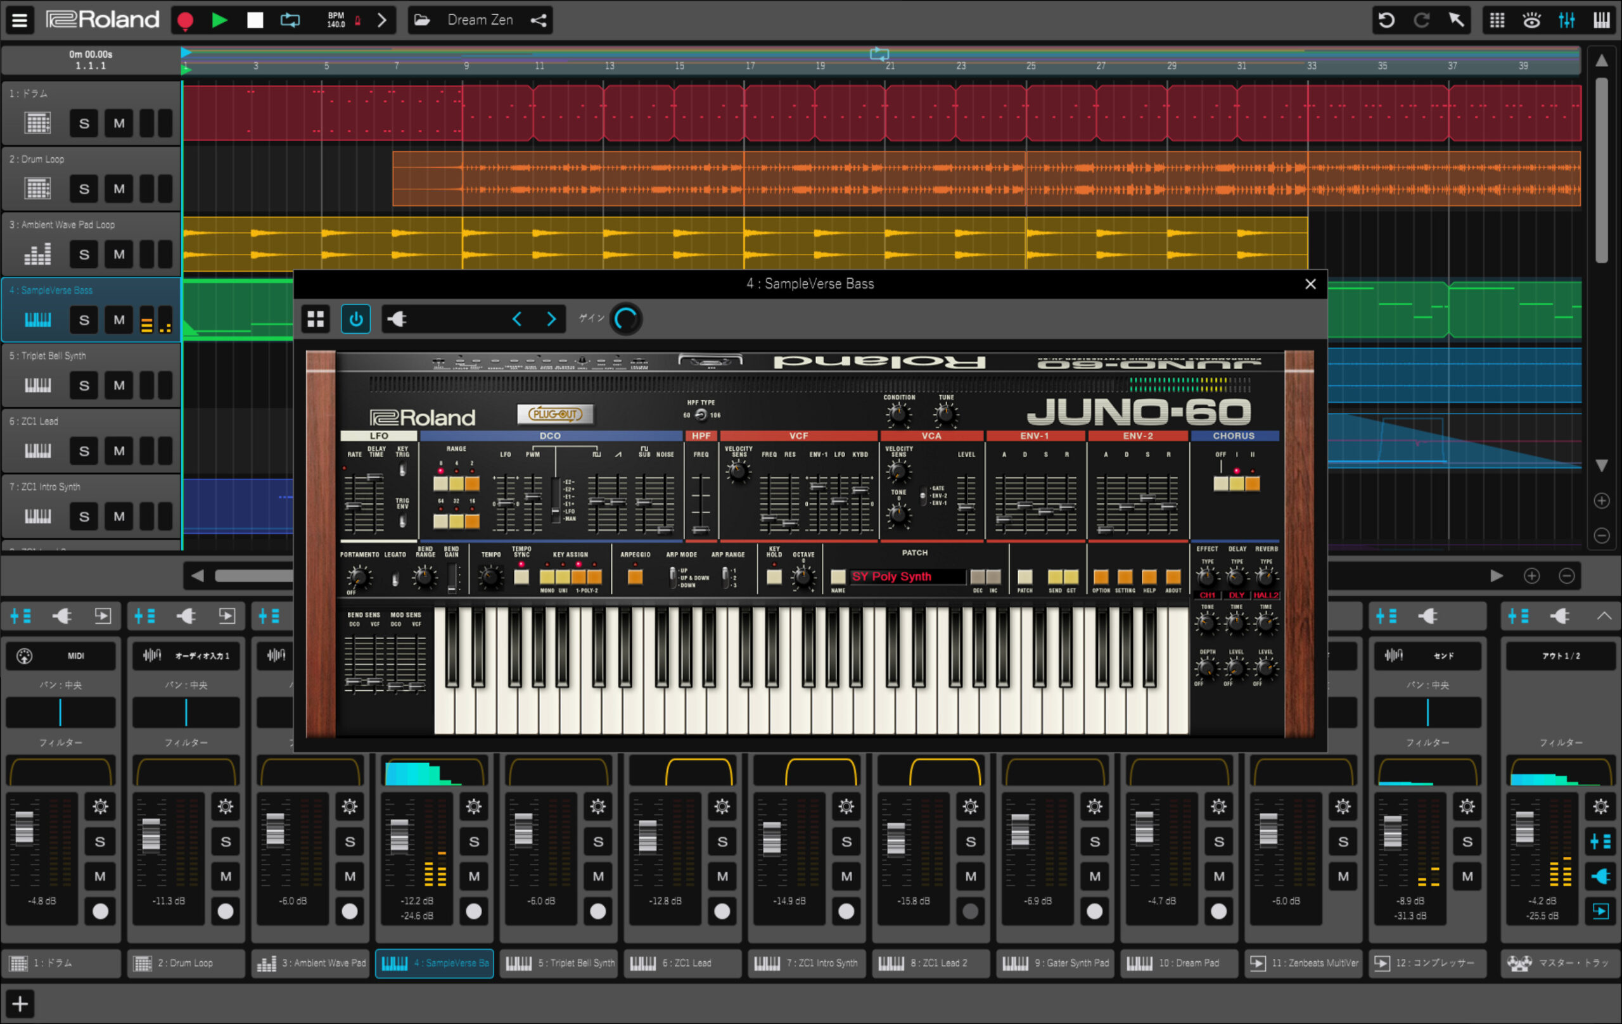Click the zoom-in plus icon on the vertical track scrollbar

[x=1602, y=500]
